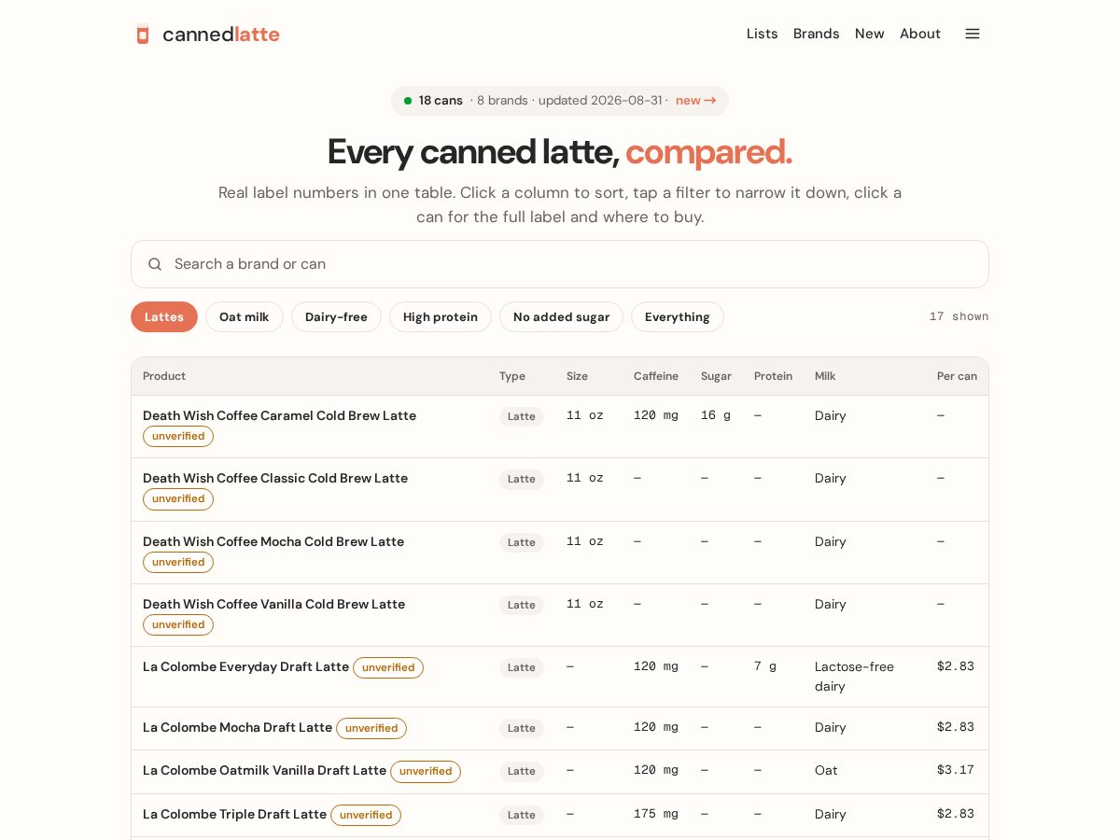
Task: Select the Lattes filter chip
Action: tap(164, 317)
